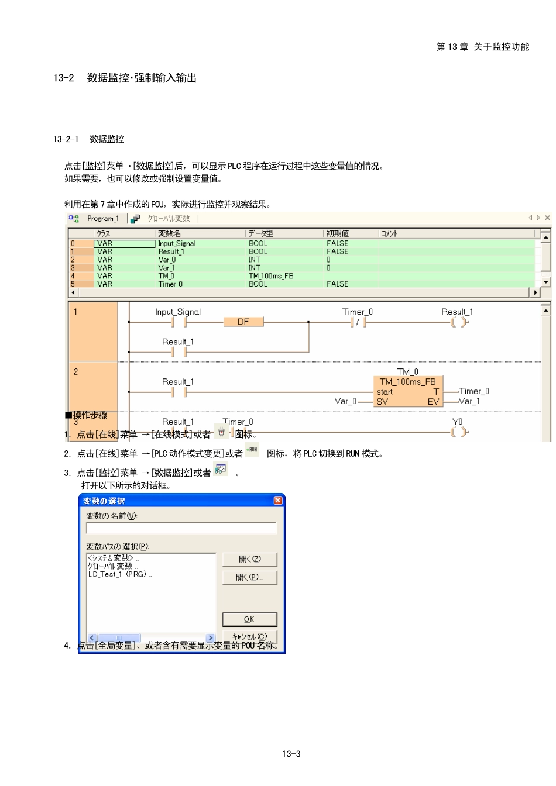Image resolution: width=556 pixels, height=786 pixels.
Task: Click the Result_1 contact in rung 2
Action: (x=179, y=392)
